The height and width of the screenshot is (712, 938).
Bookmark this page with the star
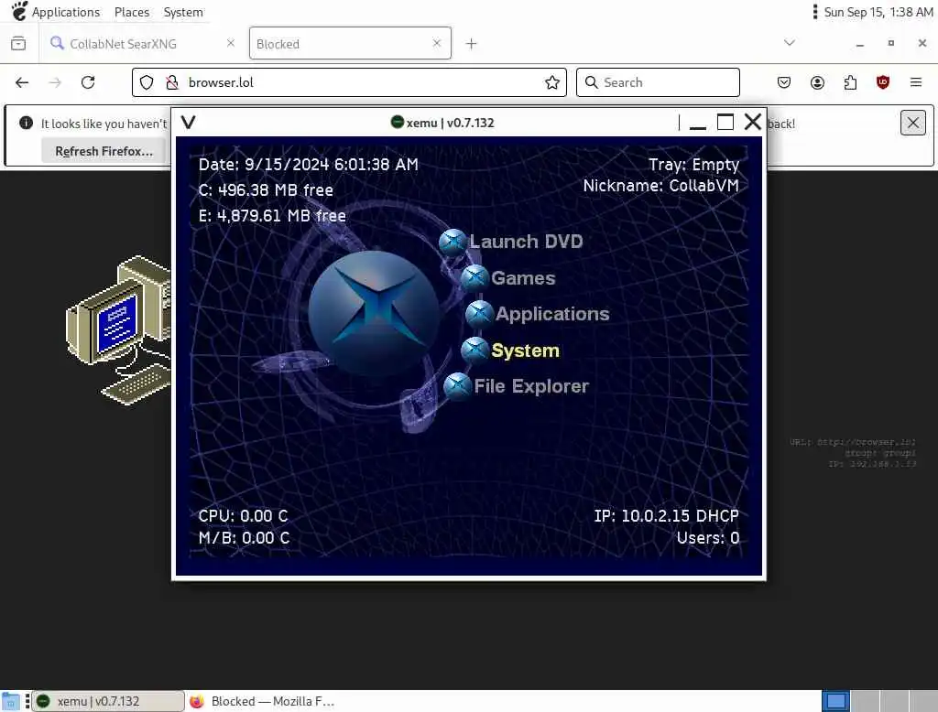[x=552, y=82]
